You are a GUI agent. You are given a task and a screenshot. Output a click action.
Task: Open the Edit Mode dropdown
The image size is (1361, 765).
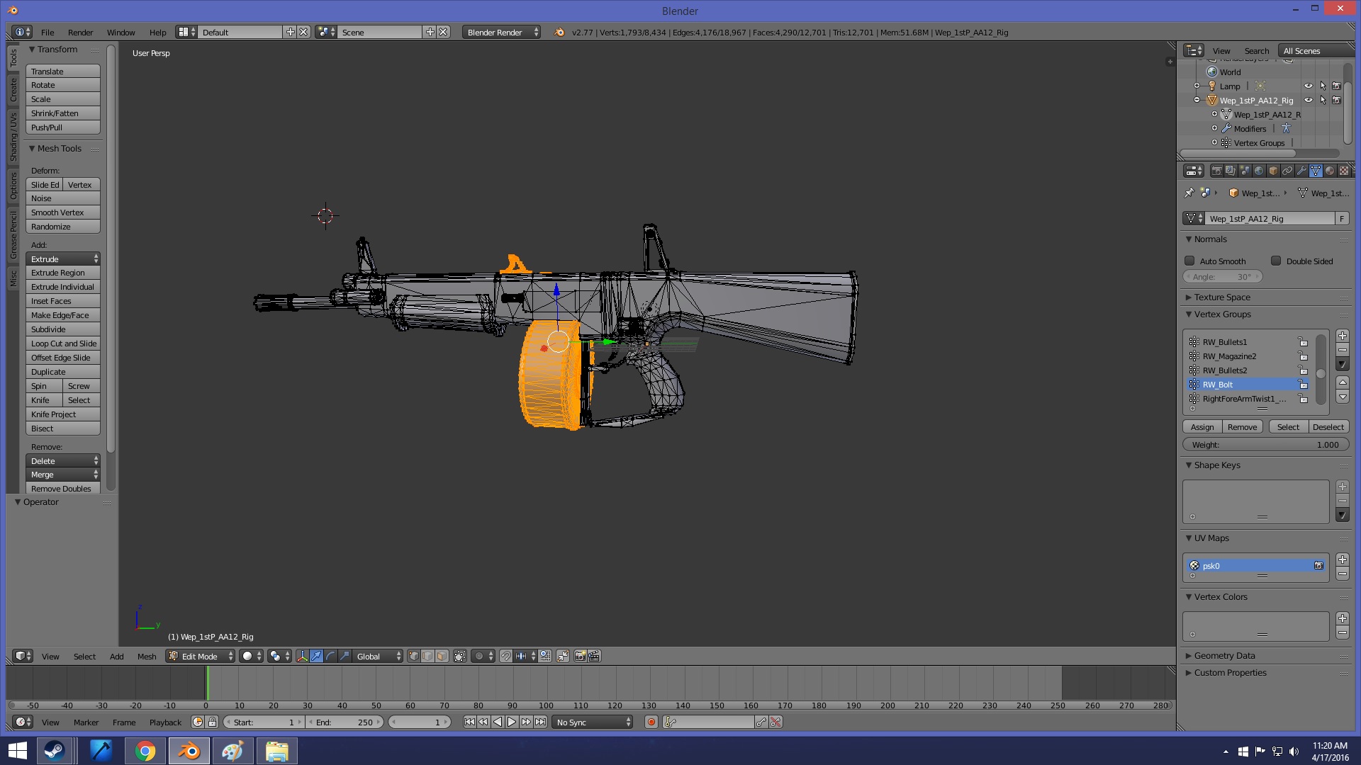click(x=201, y=656)
